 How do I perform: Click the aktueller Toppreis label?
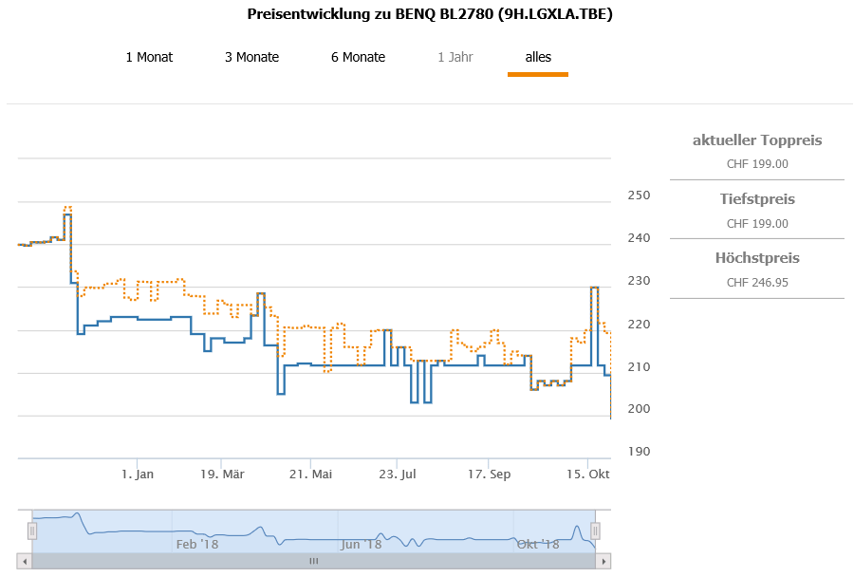pyautogui.click(x=757, y=140)
